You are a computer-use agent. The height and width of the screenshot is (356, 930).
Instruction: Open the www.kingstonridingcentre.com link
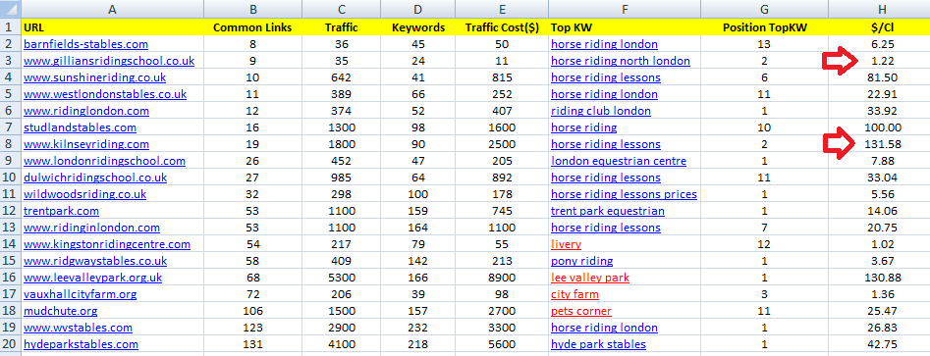click(x=107, y=244)
